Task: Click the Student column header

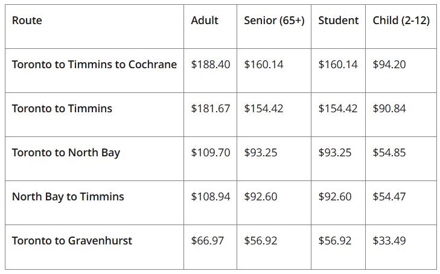Action: coord(338,21)
